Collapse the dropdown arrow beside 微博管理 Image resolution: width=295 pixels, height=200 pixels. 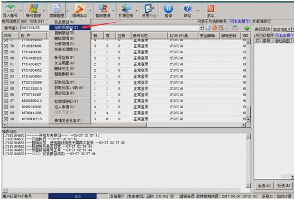pyautogui.click(x=67, y=11)
